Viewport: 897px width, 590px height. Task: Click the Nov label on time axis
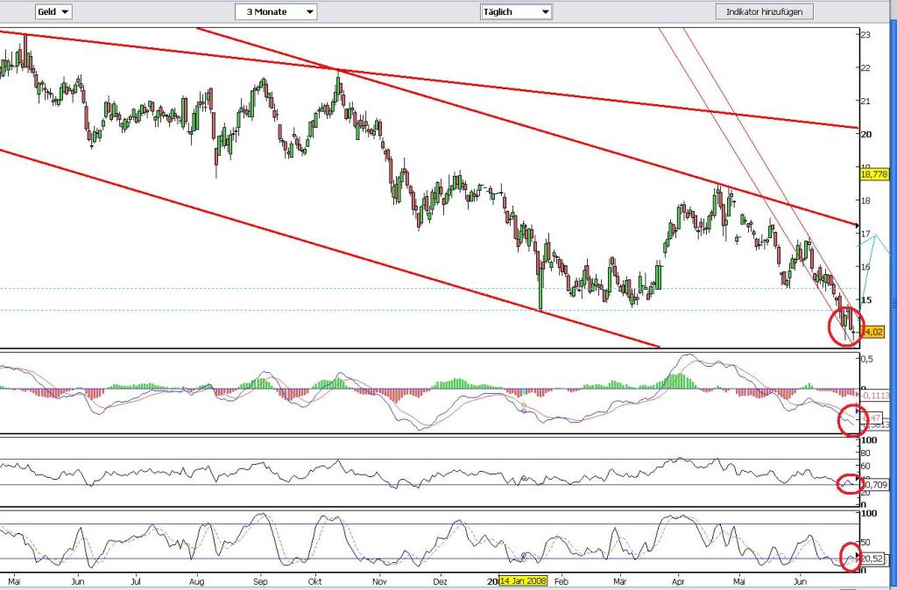[380, 581]
